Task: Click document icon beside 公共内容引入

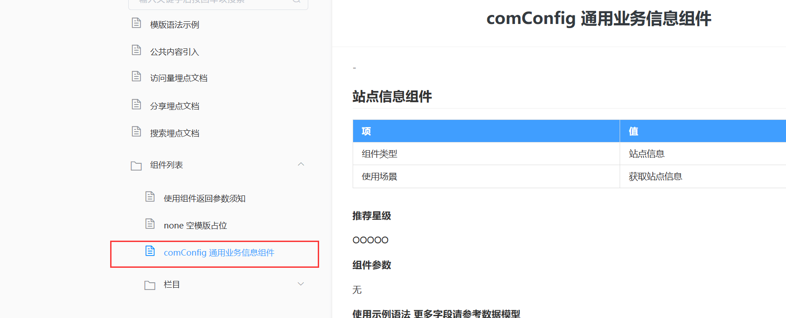Action: (x=136, y=50)
